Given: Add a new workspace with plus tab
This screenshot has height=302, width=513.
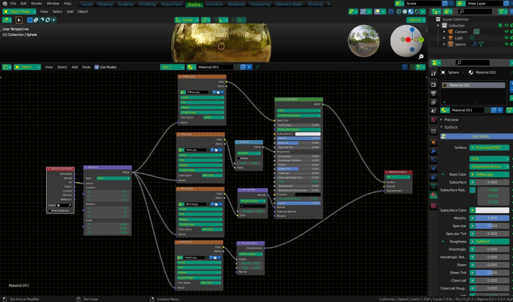Looking at the screenshot, I should [329, 4].
